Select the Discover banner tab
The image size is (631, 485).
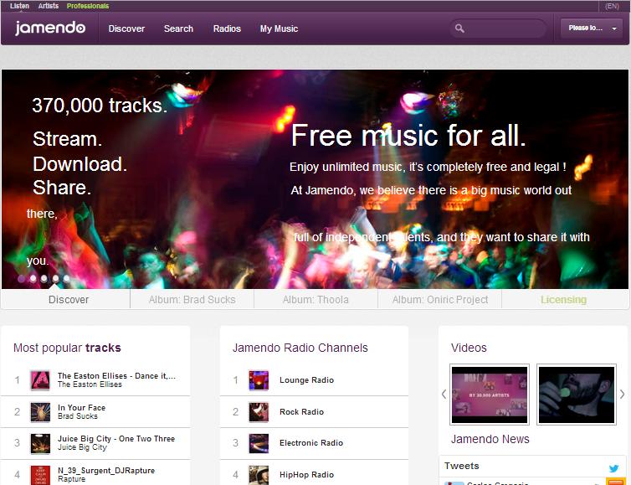65,299
